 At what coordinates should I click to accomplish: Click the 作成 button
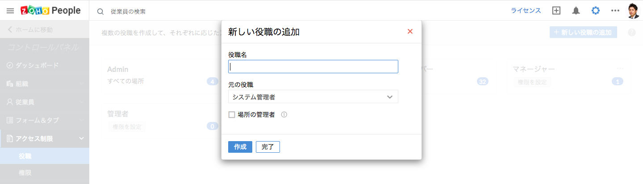point(240,147)
